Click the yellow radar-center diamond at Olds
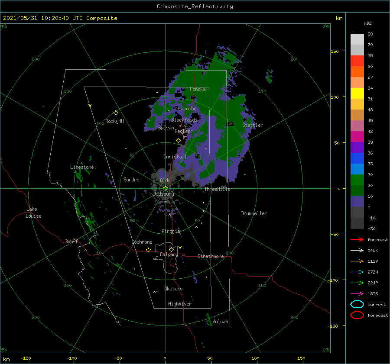Image resolution: width=390 pixels, height=364 pixels. click(166, 188)
